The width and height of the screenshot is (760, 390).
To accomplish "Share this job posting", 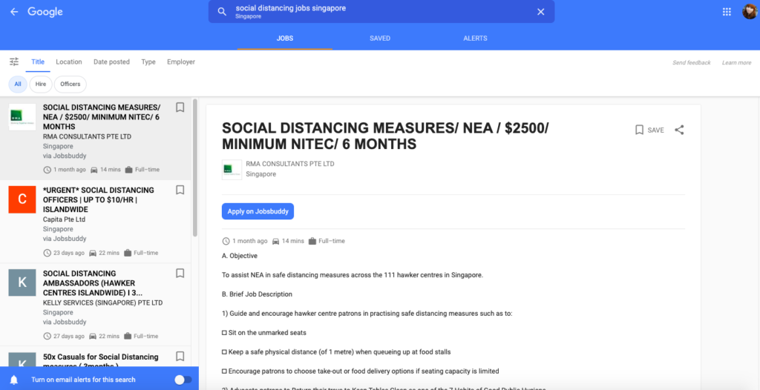I will click(679, 130).
